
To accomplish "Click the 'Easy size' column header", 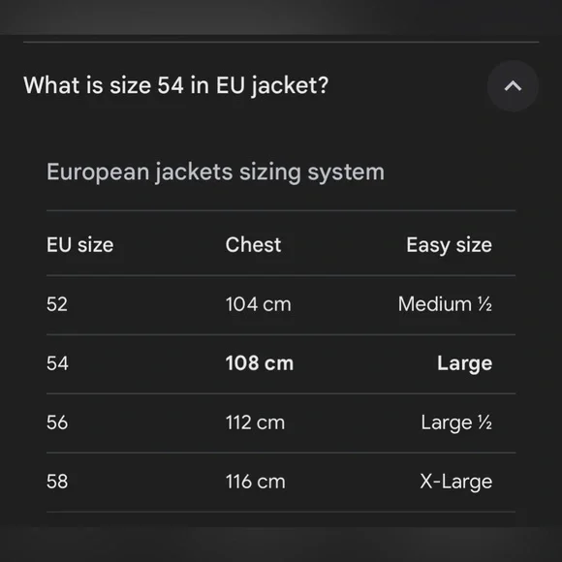I will [449, 246].
